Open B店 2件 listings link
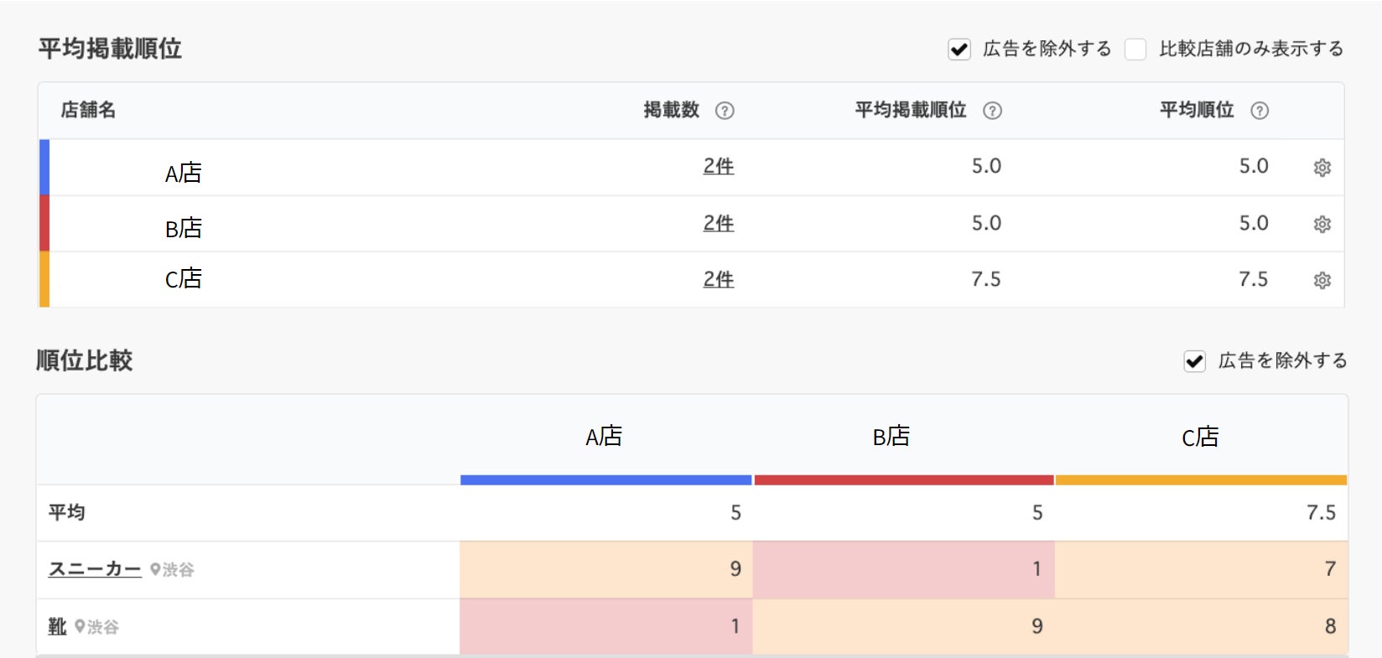 [718, 223]
